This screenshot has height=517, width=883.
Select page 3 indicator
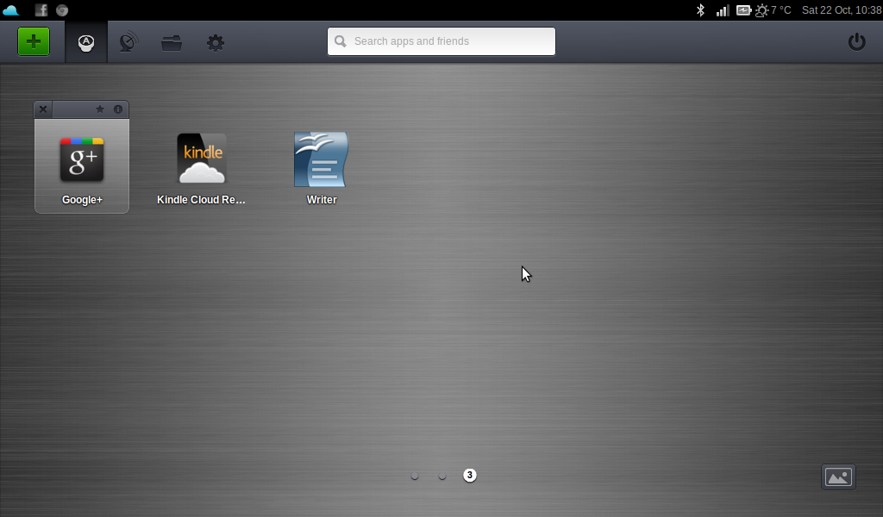pyautogui.click(x=469, y=476)
